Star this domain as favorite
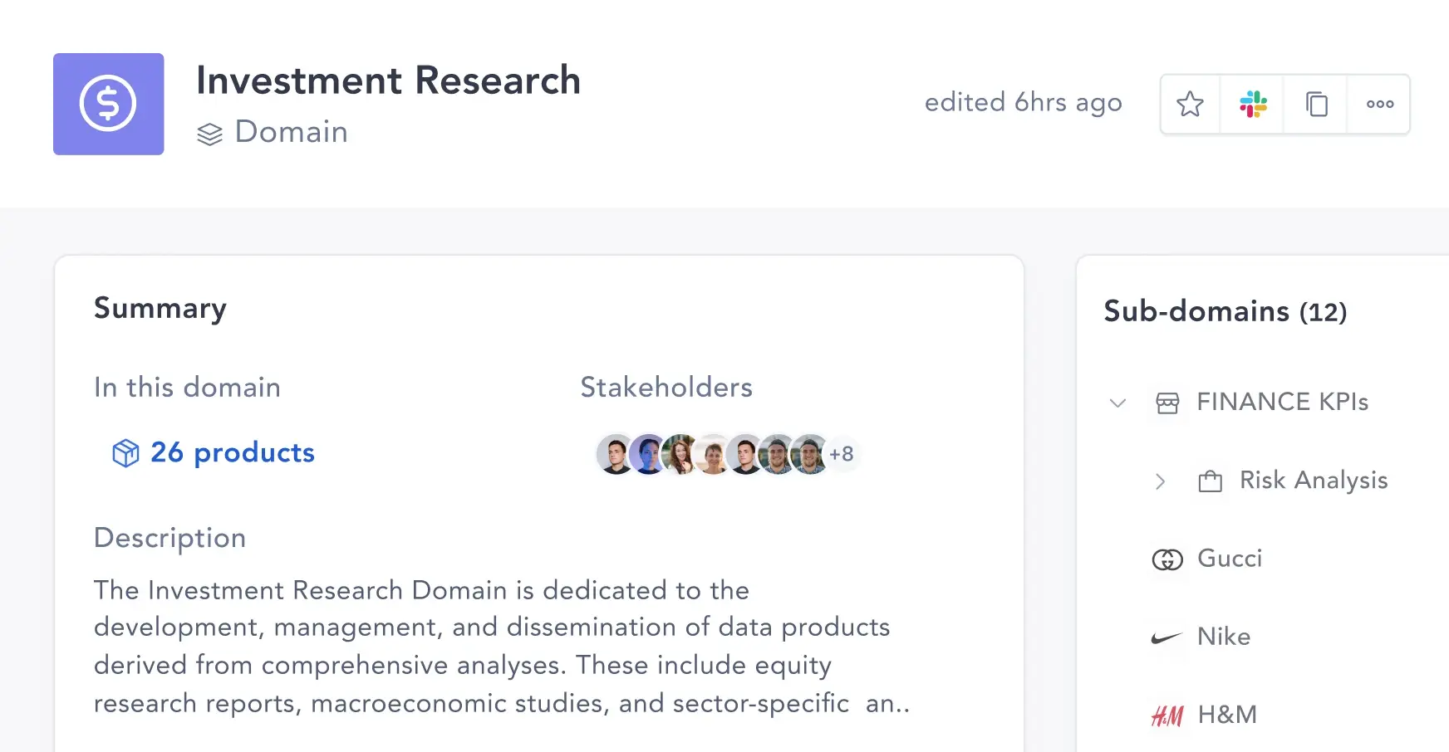The width and height of the screenshot is (1449, 752). pos(1190,105)
